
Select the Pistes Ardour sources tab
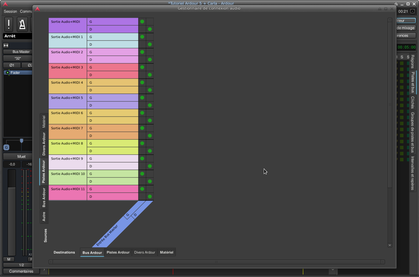coord(44,171)
